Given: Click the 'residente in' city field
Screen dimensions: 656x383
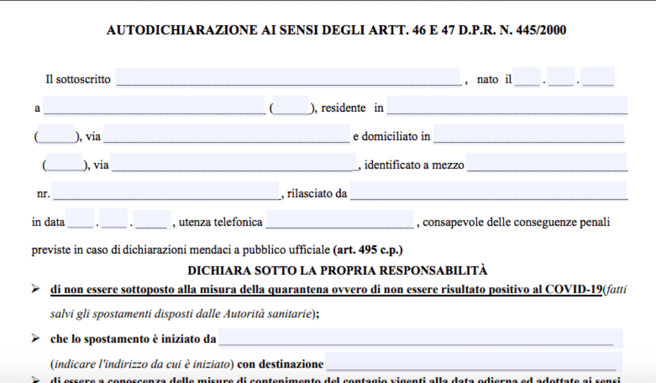Looking at the screenshot, I should click(x=506, y=106).
